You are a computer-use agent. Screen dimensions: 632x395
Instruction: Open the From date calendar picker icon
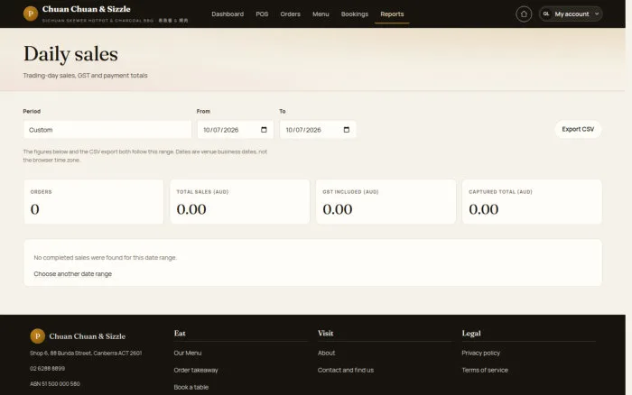[264, 130]
